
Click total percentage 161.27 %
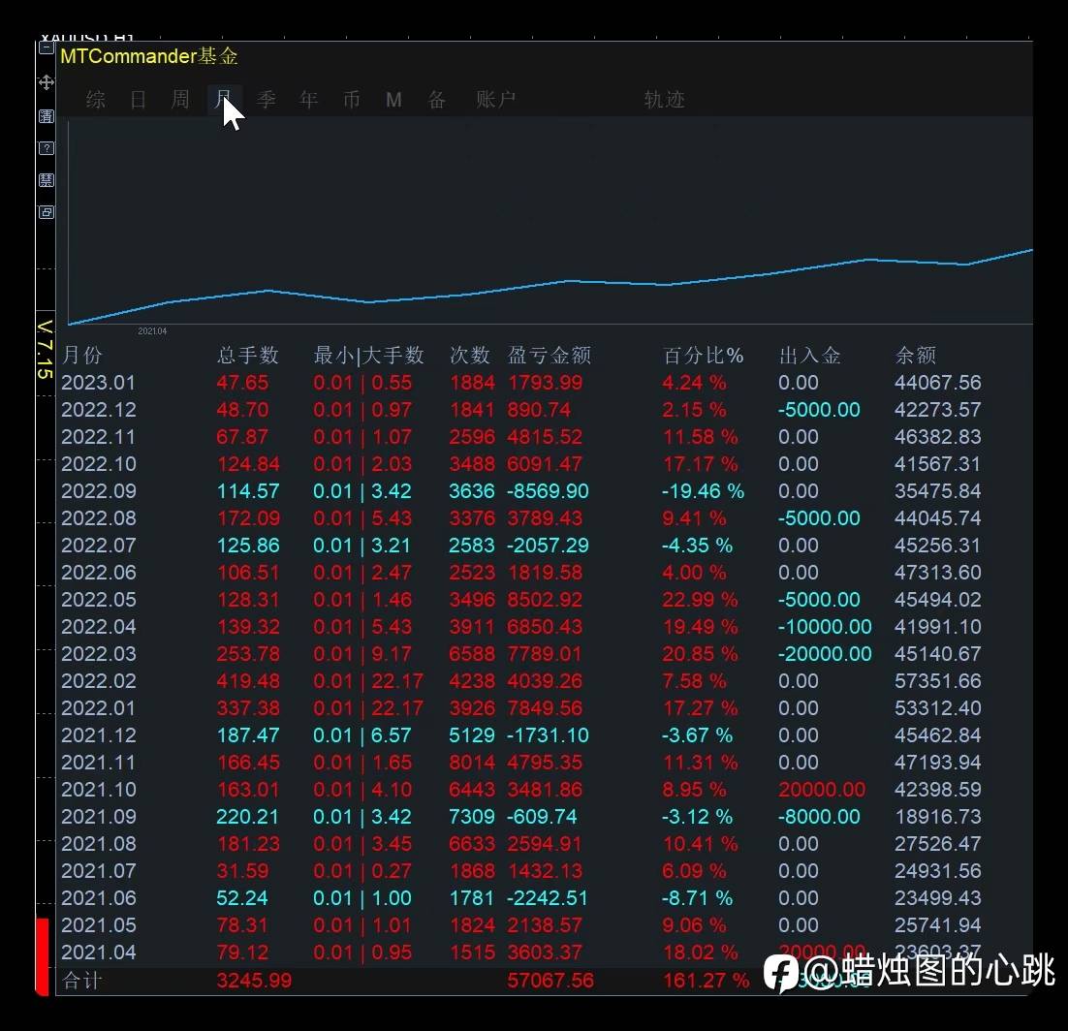click(x=706, y=981)
